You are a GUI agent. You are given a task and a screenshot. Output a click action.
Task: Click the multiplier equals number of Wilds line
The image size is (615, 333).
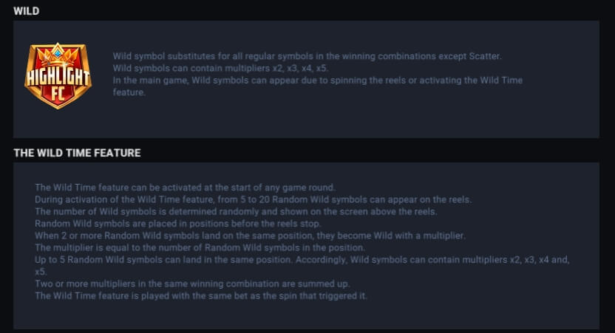[x=200, y=247]
